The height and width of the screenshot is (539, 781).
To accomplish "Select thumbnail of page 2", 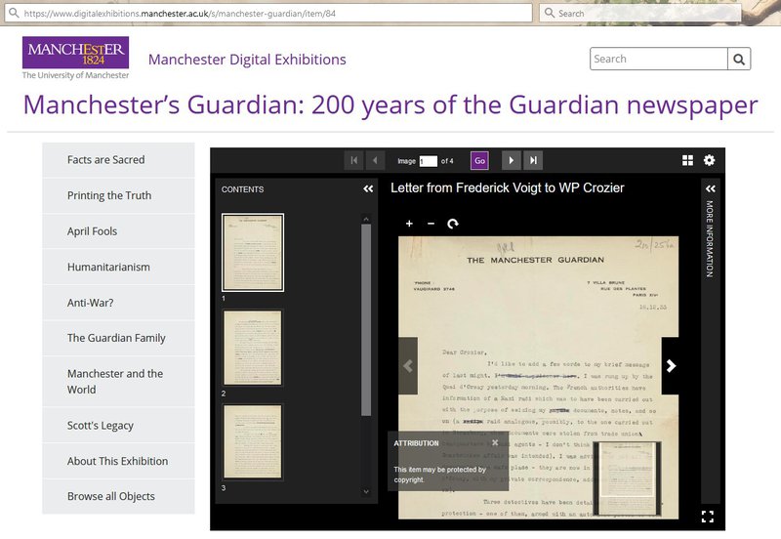I will click(x=253, y=348).
